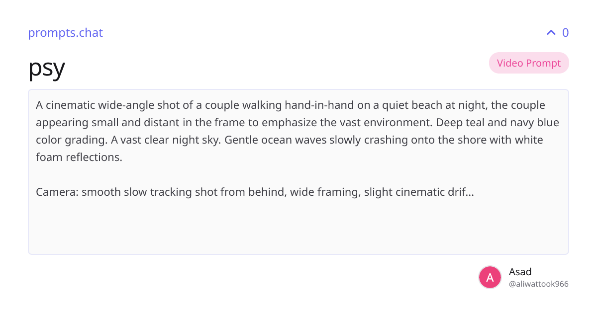Select the Video Prompt category badge

[x=529, y=63]
